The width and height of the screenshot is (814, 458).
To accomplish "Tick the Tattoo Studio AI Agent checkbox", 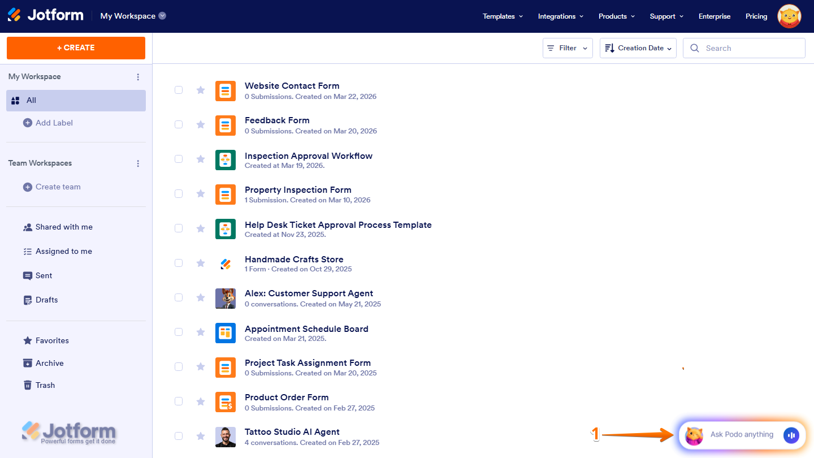I will tap(179, 436).
